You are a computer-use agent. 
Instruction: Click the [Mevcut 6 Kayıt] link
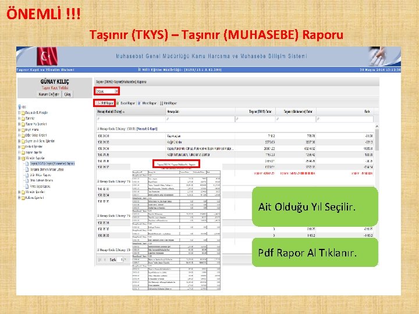tap(147, 129)
